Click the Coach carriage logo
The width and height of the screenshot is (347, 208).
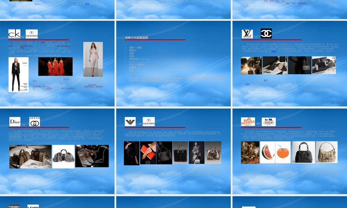[x=269, y=122]
